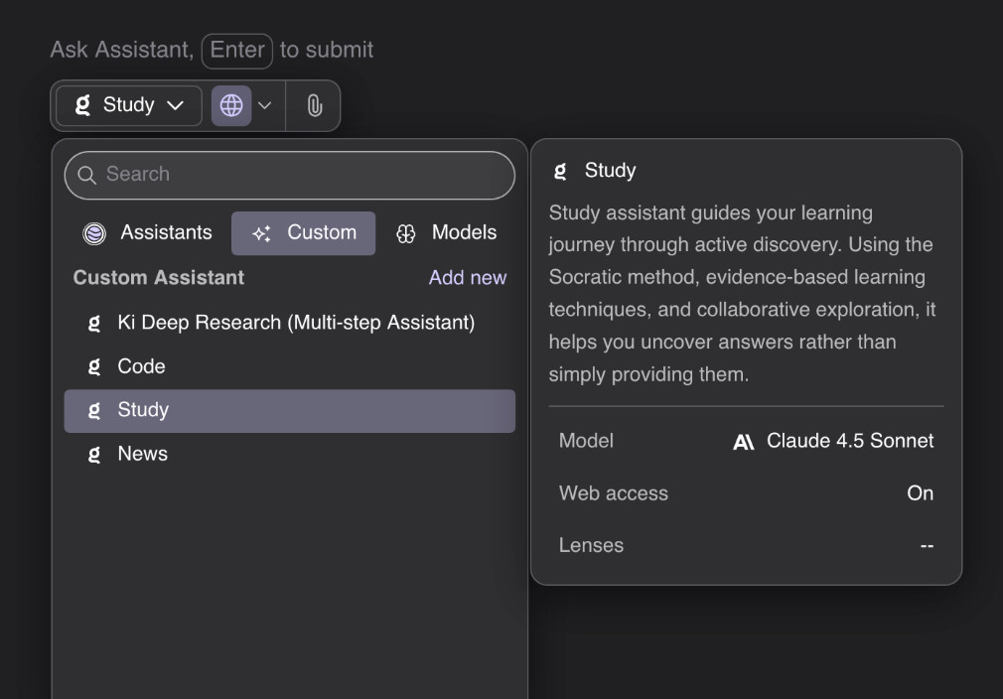Click the g icon beside the News assistant
Viewport: 1003px width, 699px height.
(x=92, y=454)
